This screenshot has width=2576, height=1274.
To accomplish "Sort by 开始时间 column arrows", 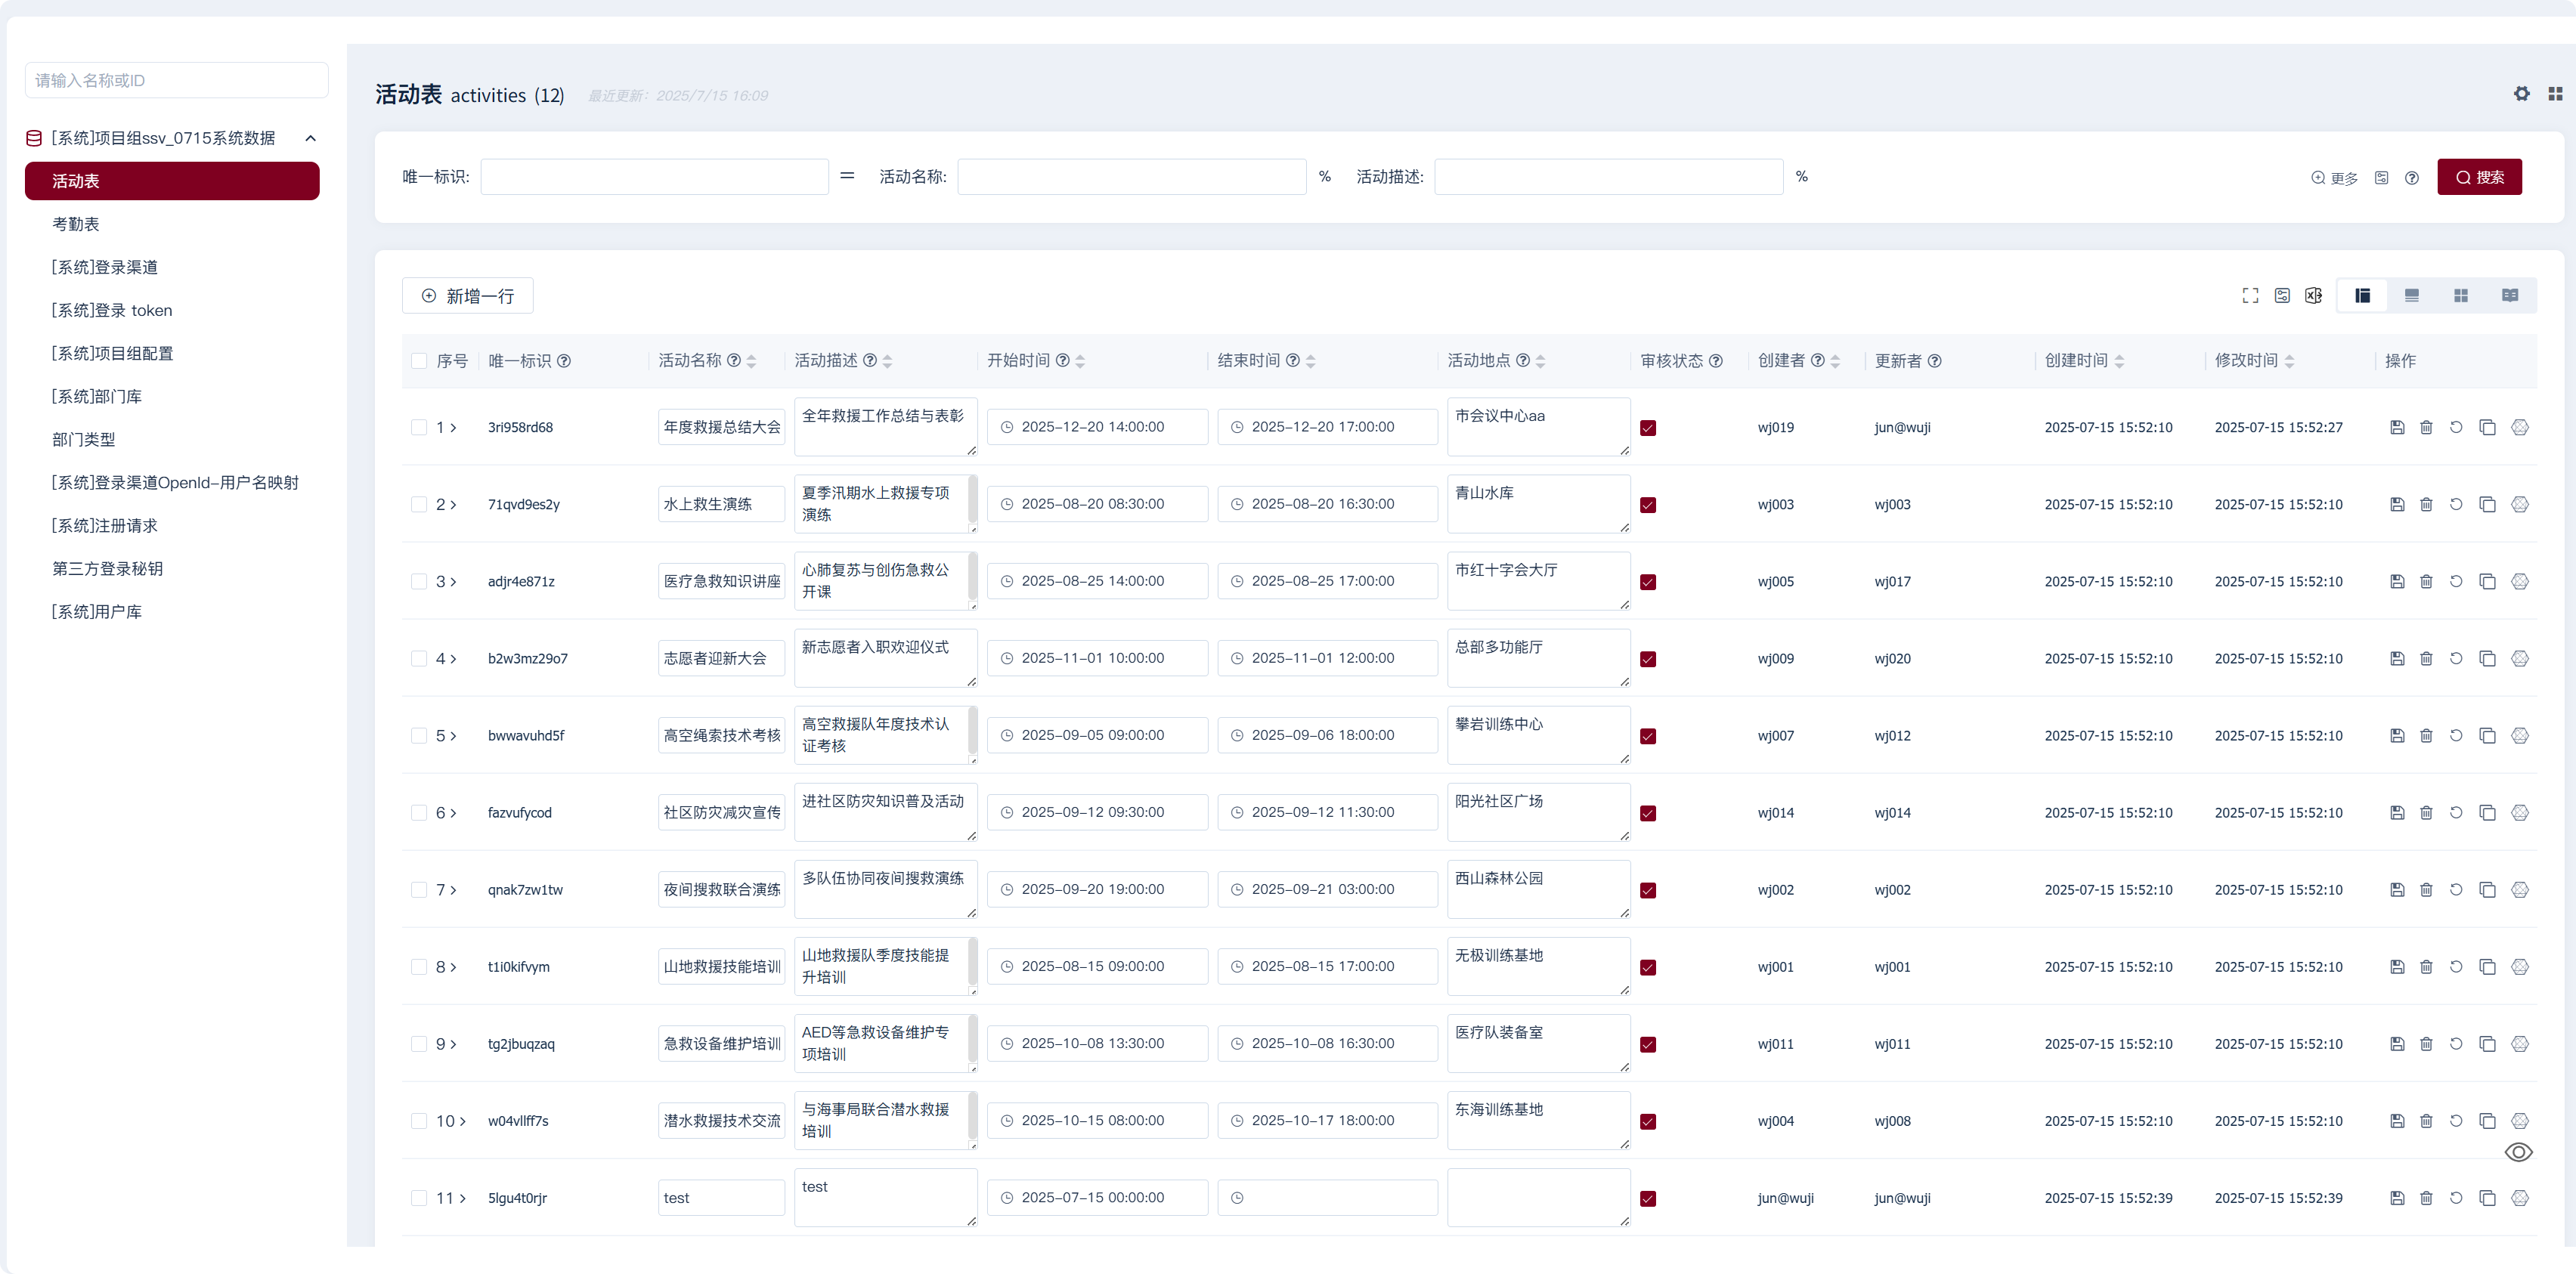I will [1080, 361].
